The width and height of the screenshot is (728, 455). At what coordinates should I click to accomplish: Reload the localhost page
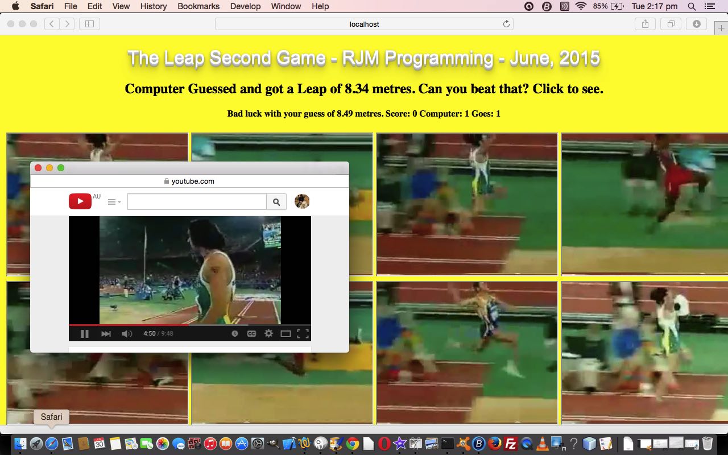point(506,24)
